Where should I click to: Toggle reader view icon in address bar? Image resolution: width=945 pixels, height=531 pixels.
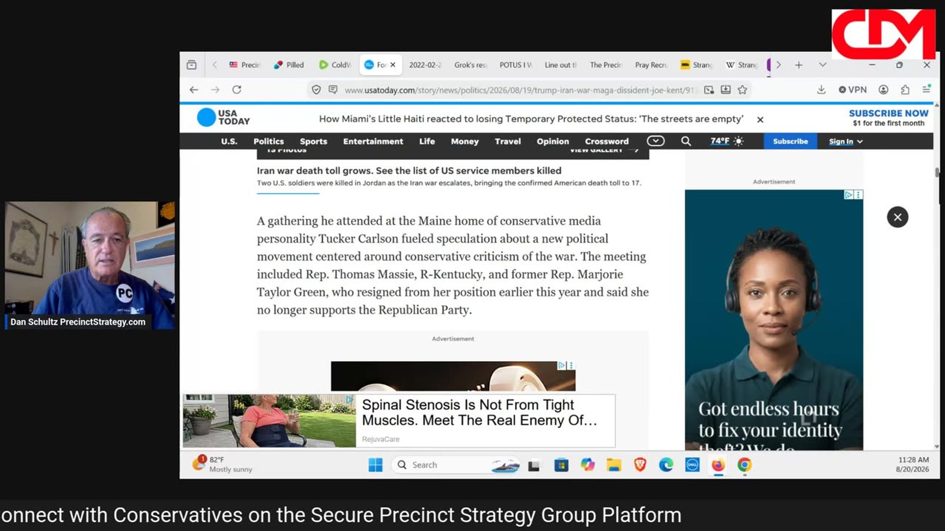pyautogui.click(x=333, y=89)
